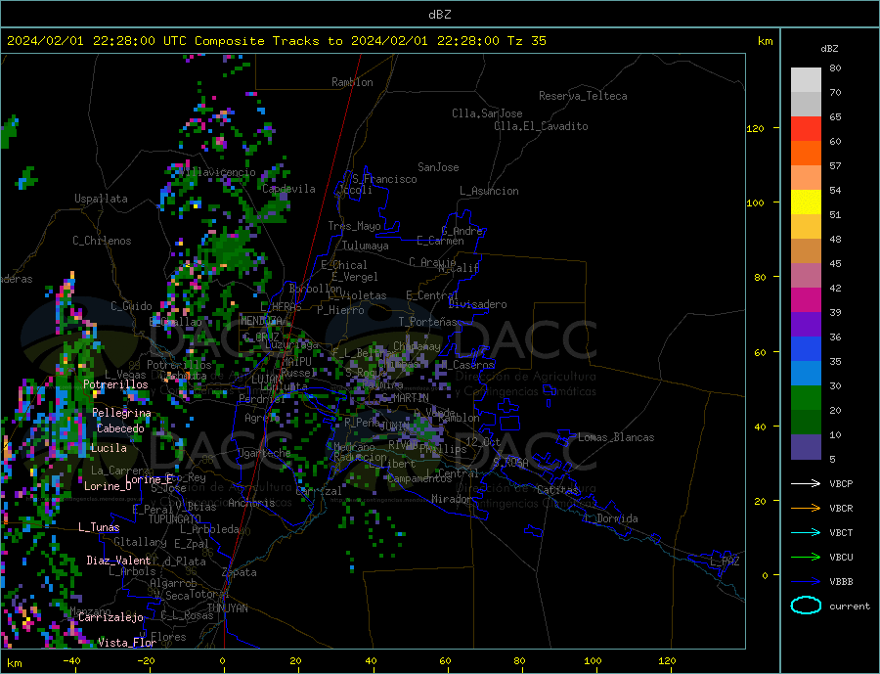Click the Vista_Flor label
880x674 pixels.
point(127,643)
